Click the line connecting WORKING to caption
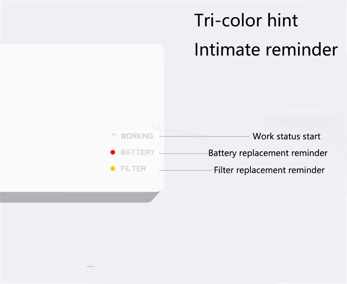347x284 pixels. (x=204, y=136)
